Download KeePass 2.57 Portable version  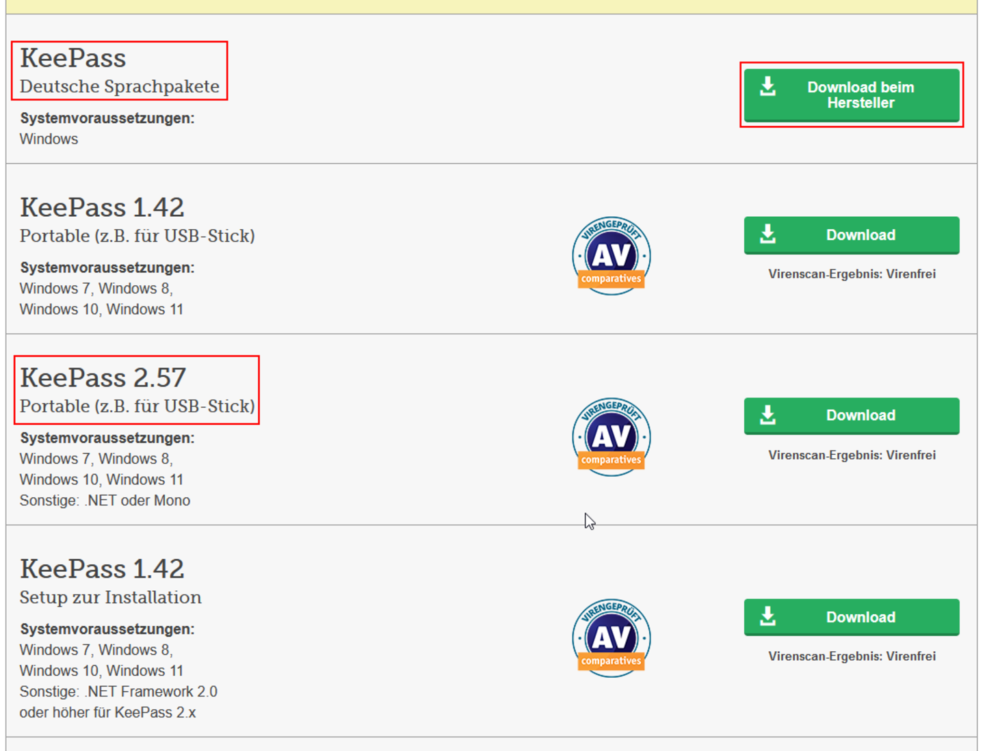tap(852, 416)
